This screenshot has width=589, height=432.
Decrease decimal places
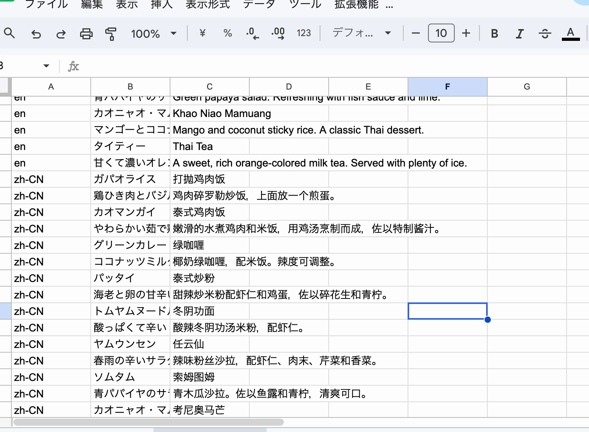(252, 33)
